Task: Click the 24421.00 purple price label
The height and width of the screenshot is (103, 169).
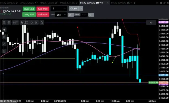Action: coord(164,22)
